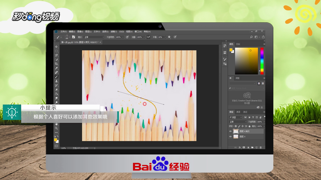This screenshot has height=180, width=321.
Task: Select the Clone Stamp tool
Action: 56,81
